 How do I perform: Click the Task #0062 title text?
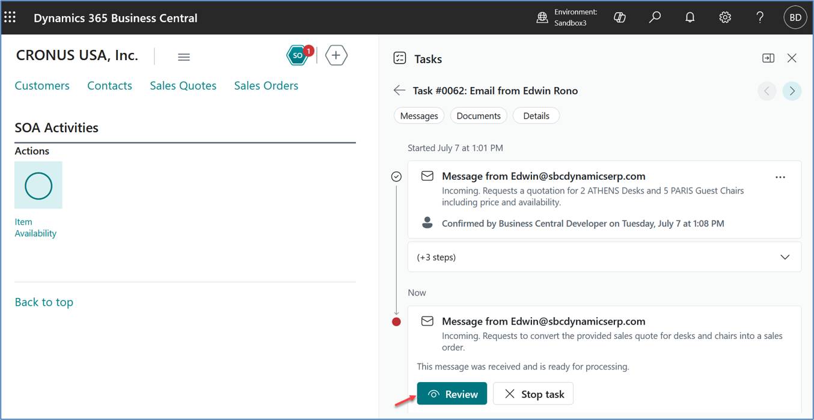click(x=495, y=91)
